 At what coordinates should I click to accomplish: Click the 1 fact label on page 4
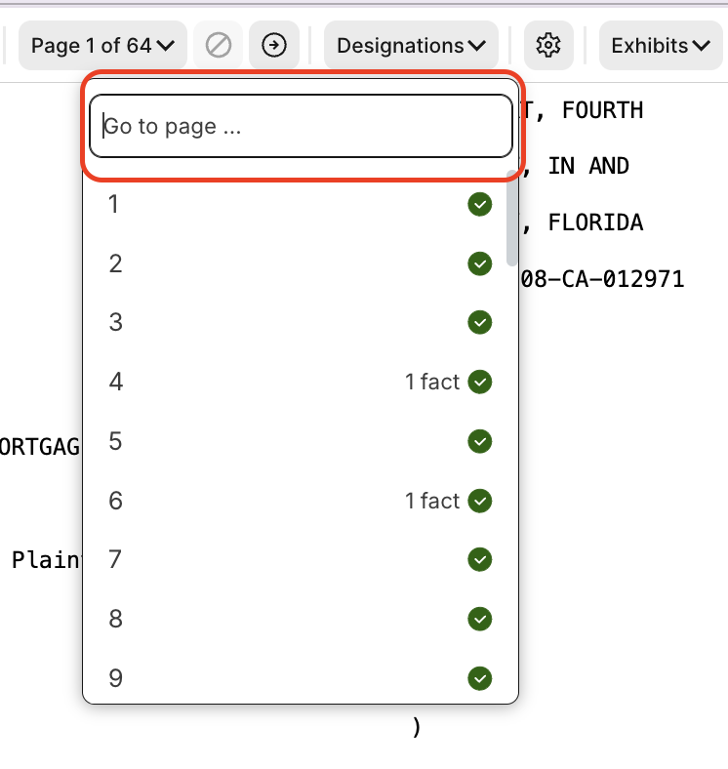432,382
